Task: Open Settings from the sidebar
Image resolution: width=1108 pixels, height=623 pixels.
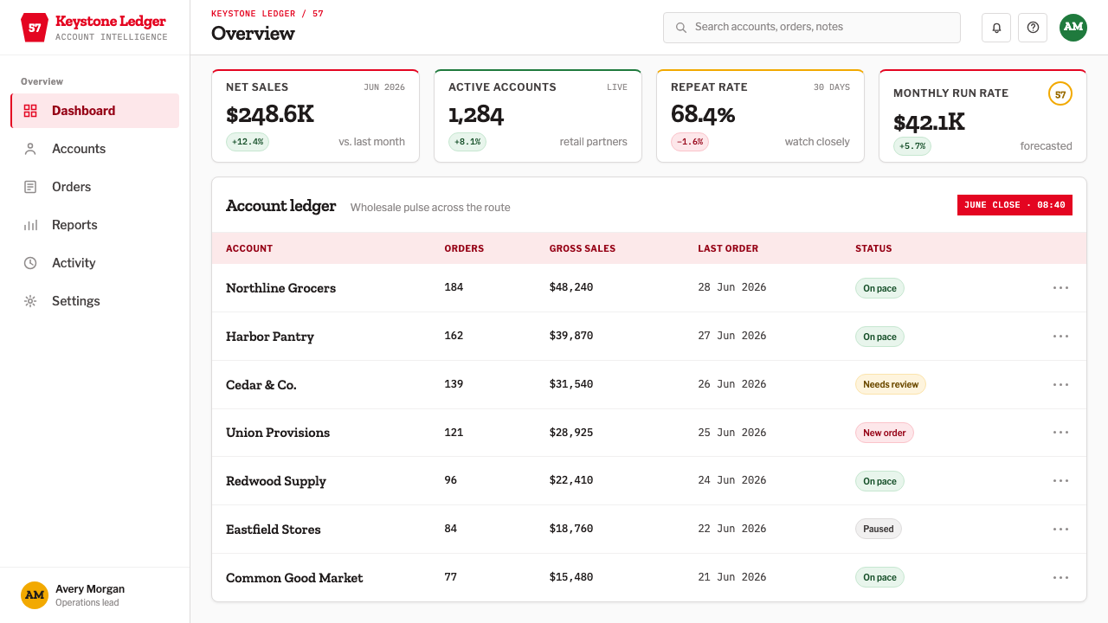Action: (x=95, y=301)
